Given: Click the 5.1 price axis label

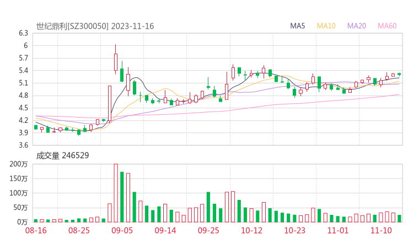Looking at the screenshot, I should pyautogui.click(x=23, y=83).
